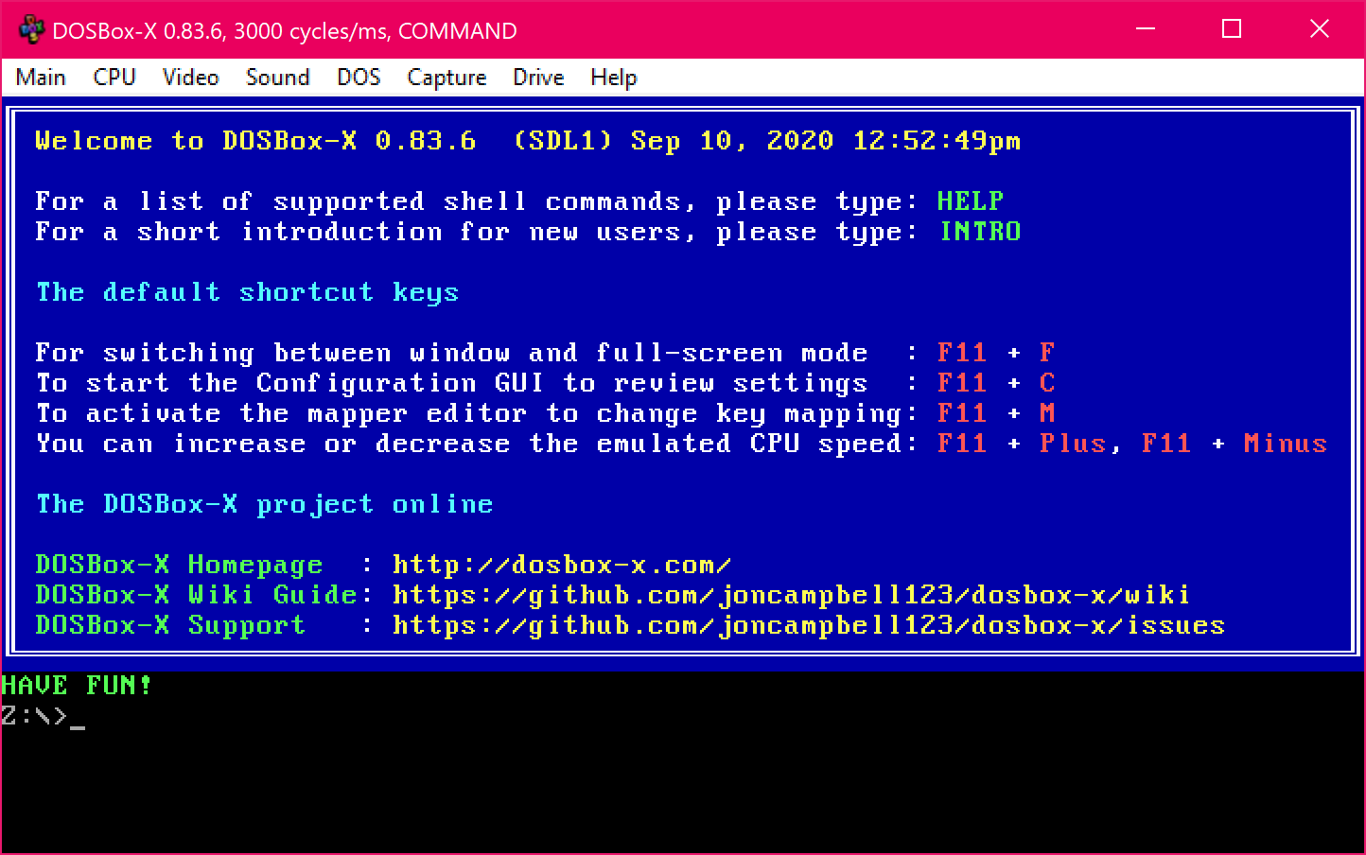Open the Video menu
1366x855 pixels.
(x=190, y=78)
